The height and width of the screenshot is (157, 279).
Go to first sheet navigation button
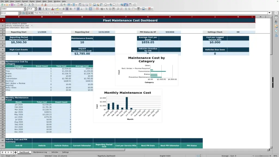(2, 152)
